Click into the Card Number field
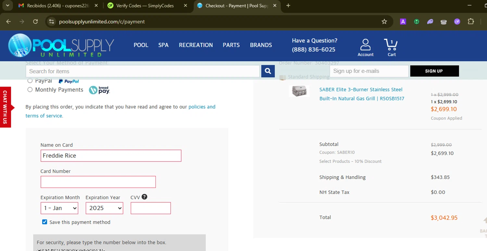Screen dimensions: 487x251 click(x=98, y=182)
